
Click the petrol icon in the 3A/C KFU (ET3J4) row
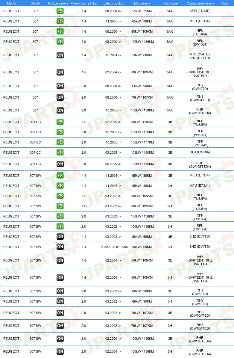(x=60, y=21)
